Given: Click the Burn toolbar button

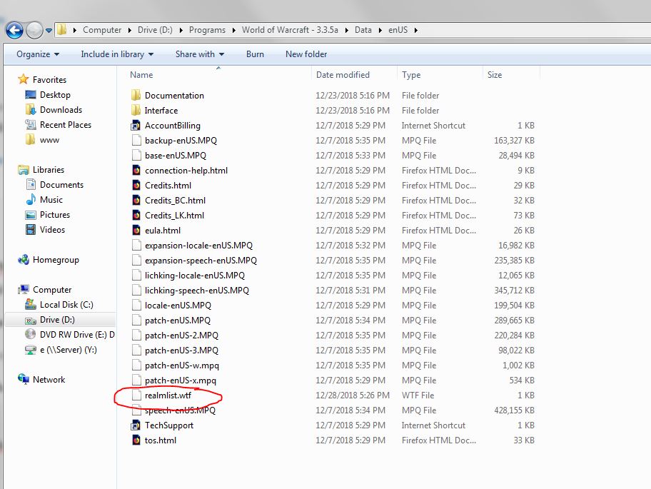Looking at the screenshot, I should 255,54.
